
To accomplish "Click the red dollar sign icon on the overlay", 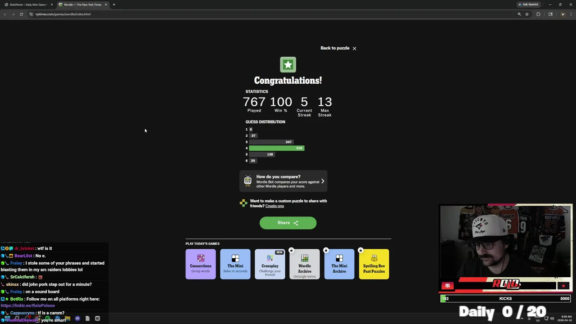I will pyautogui.click(x=447, y=286).
